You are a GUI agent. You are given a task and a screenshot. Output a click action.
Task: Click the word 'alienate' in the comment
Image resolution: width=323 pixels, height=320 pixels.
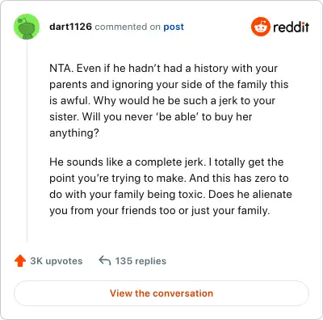[x=272, y=195]
